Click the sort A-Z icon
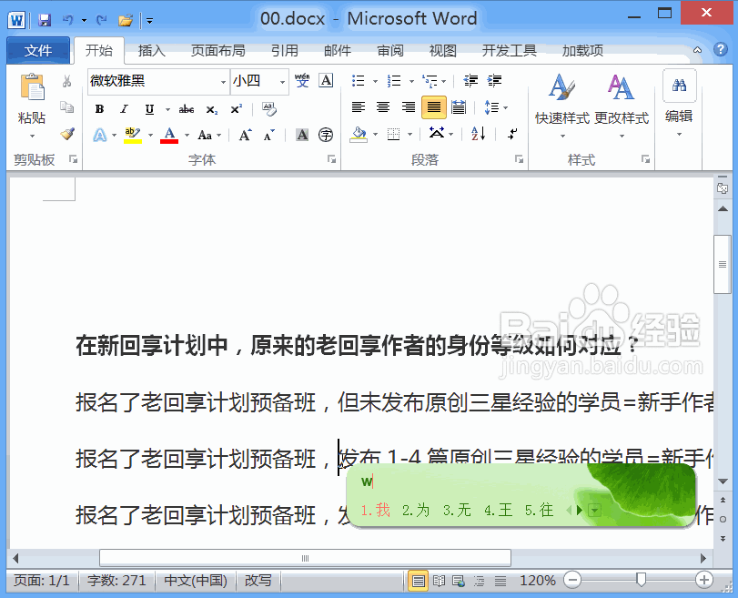 click(477, 135)
